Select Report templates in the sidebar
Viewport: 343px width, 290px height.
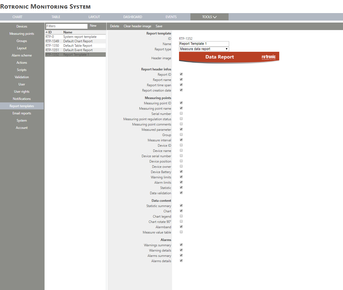22,106
